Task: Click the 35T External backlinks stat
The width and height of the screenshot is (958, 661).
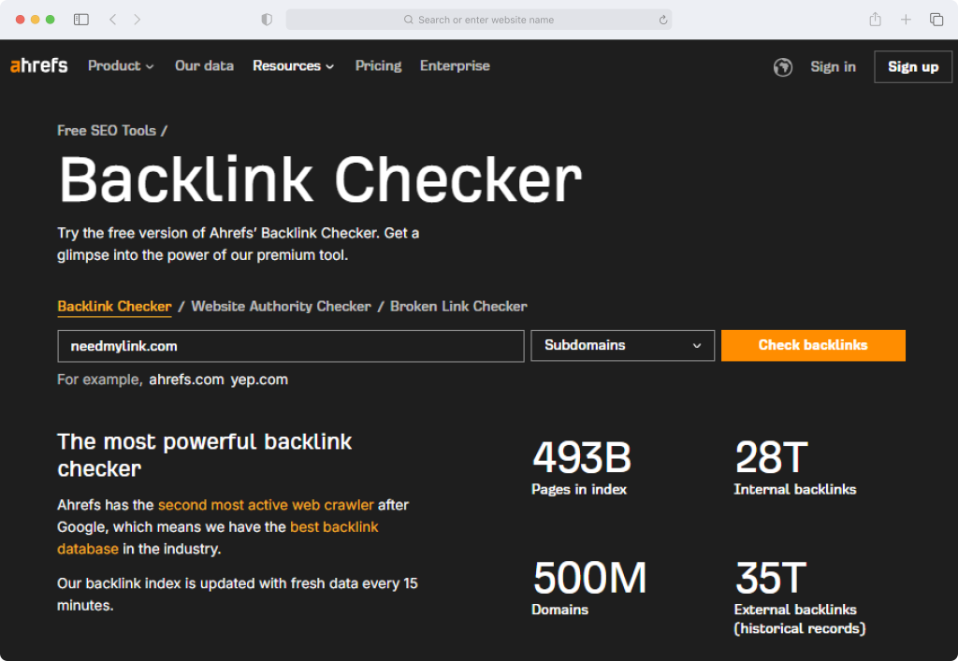Action: tap(800, 598)
